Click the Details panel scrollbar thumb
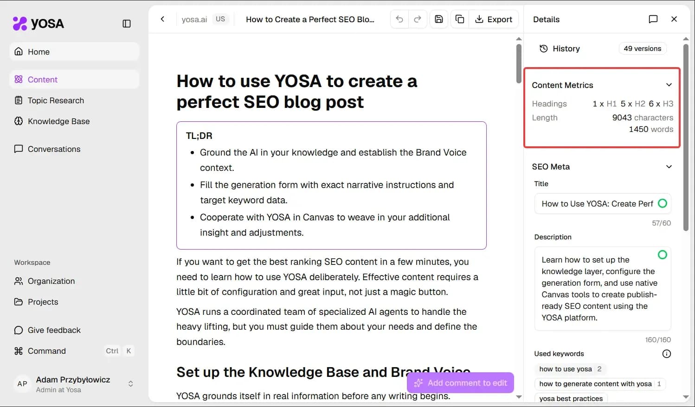The image size is (695, 407). click(x=686, y=137)
